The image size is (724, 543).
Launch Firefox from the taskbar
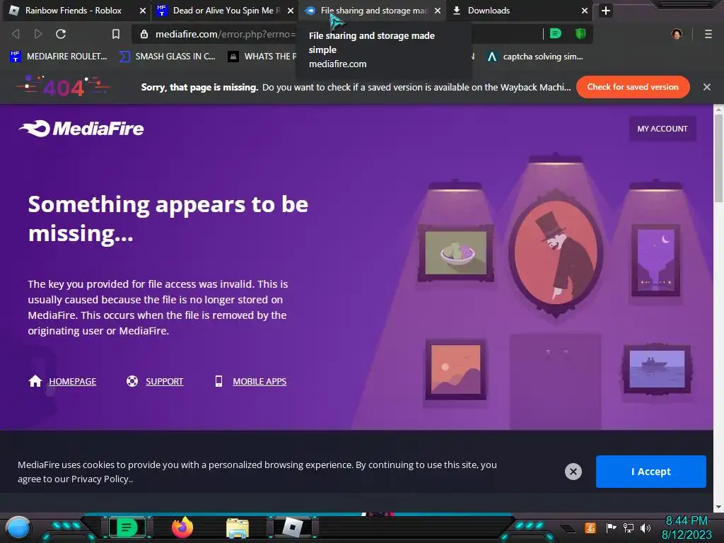coord(182,527)
